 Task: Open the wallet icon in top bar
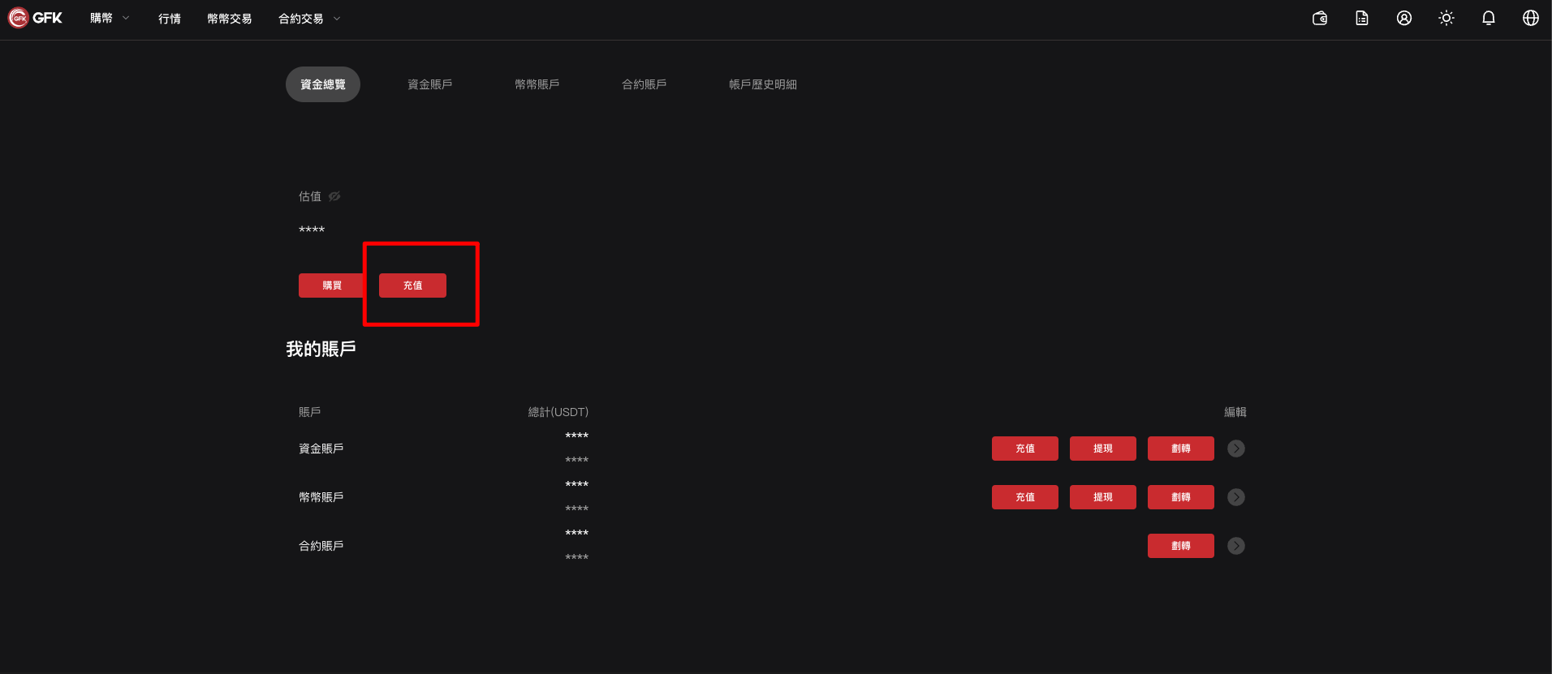coord(1320,18)
